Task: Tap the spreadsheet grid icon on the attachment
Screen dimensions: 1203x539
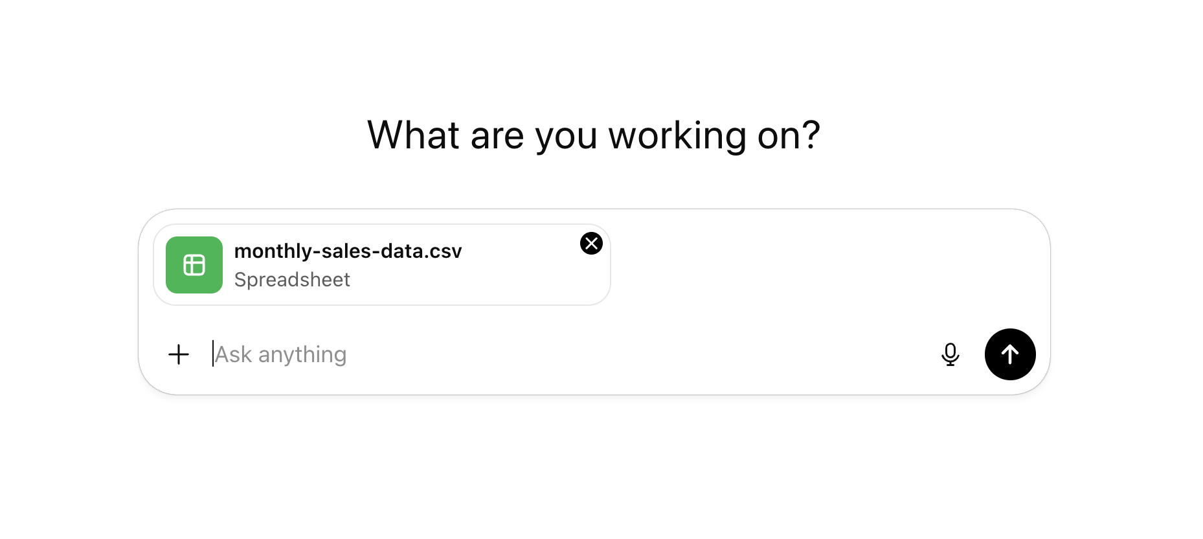Action: click(194, 265)
